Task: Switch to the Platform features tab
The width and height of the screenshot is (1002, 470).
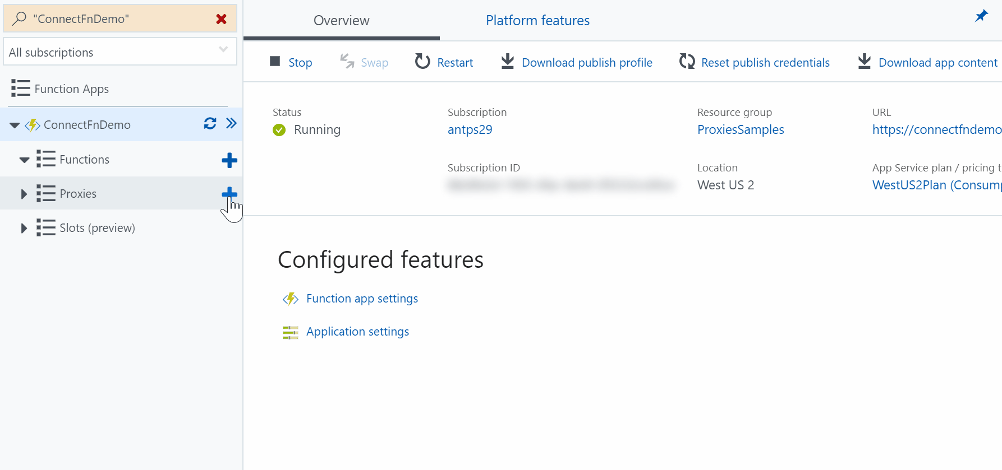Action: click(x=537, y=21)
